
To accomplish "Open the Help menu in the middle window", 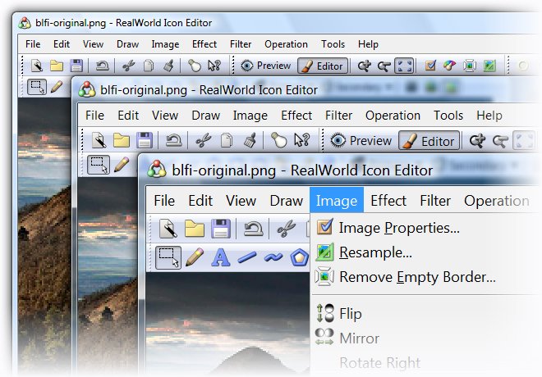I will (489, 116).
